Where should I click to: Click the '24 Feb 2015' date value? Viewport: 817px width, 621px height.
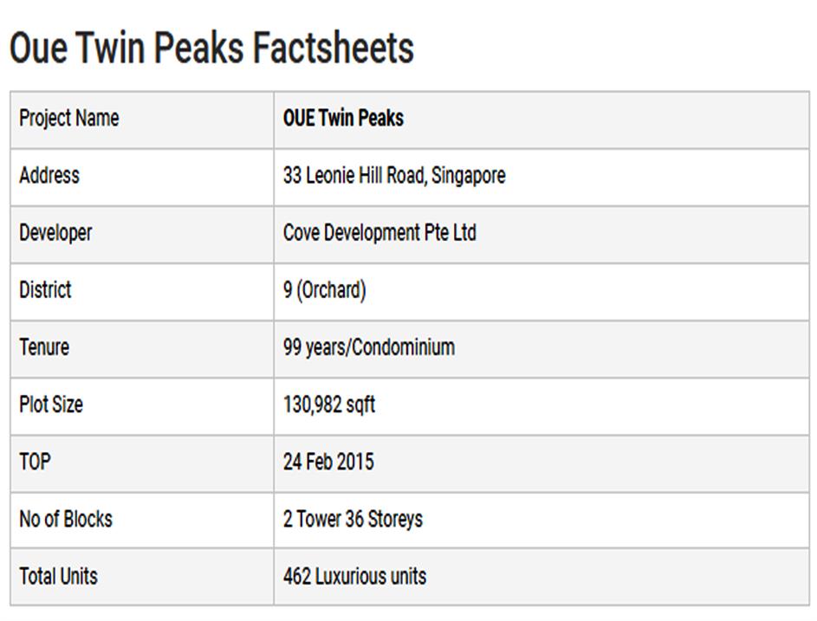328,462
